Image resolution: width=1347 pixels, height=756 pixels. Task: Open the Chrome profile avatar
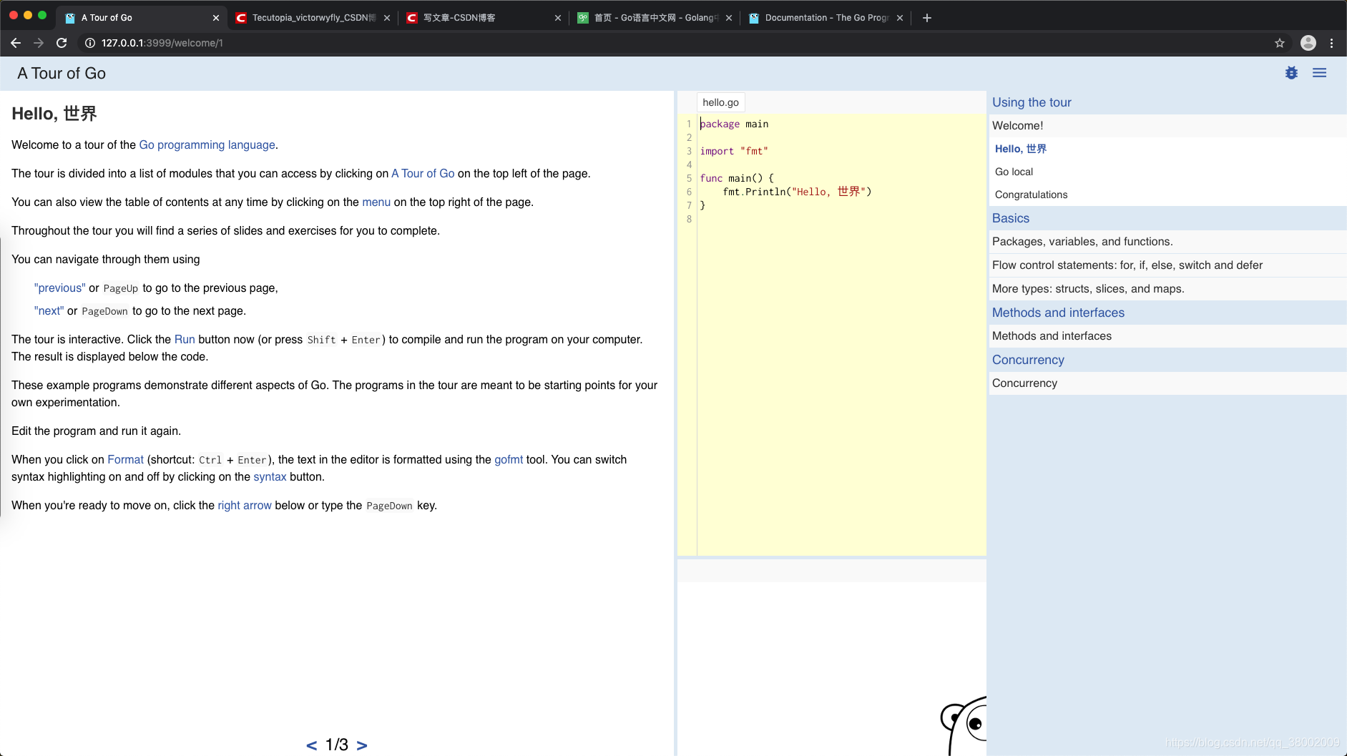(1308, 43)
